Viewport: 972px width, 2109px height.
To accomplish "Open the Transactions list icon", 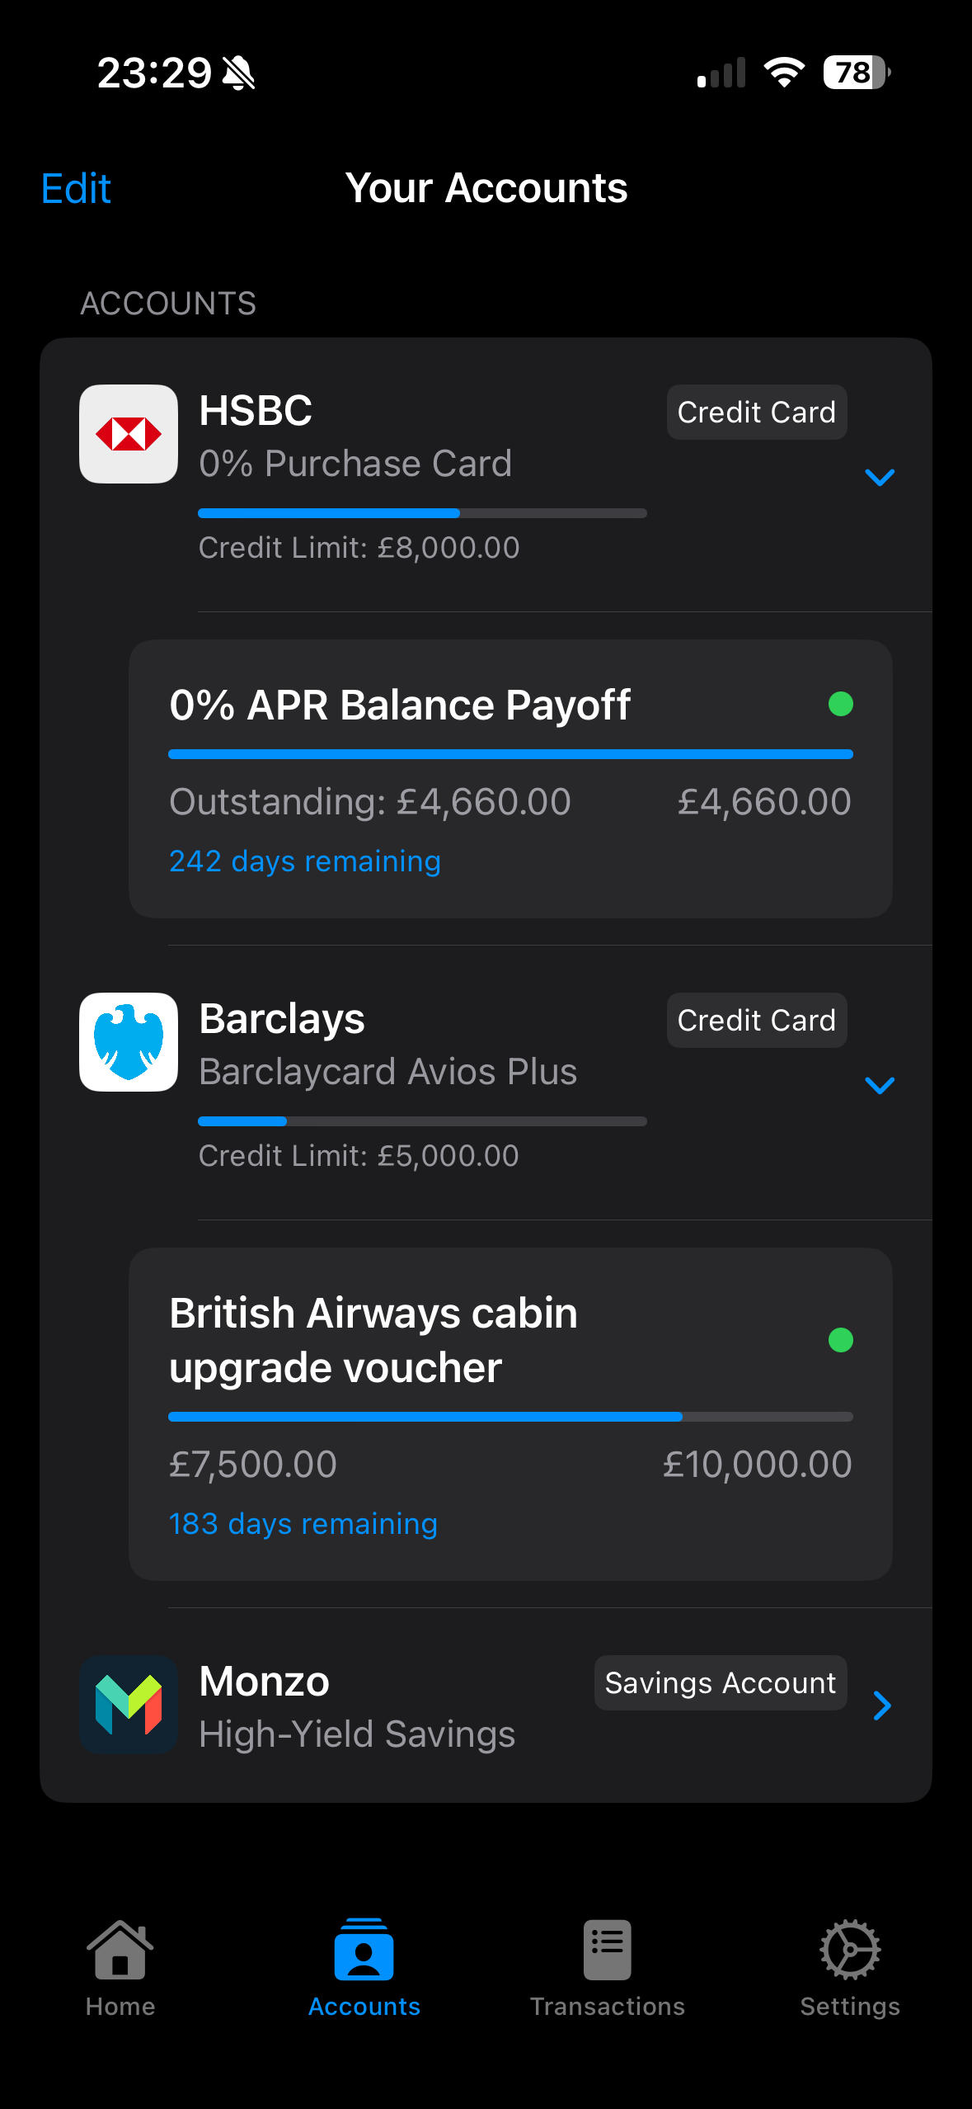I will pyautogui.click(x=608, y=1950).
